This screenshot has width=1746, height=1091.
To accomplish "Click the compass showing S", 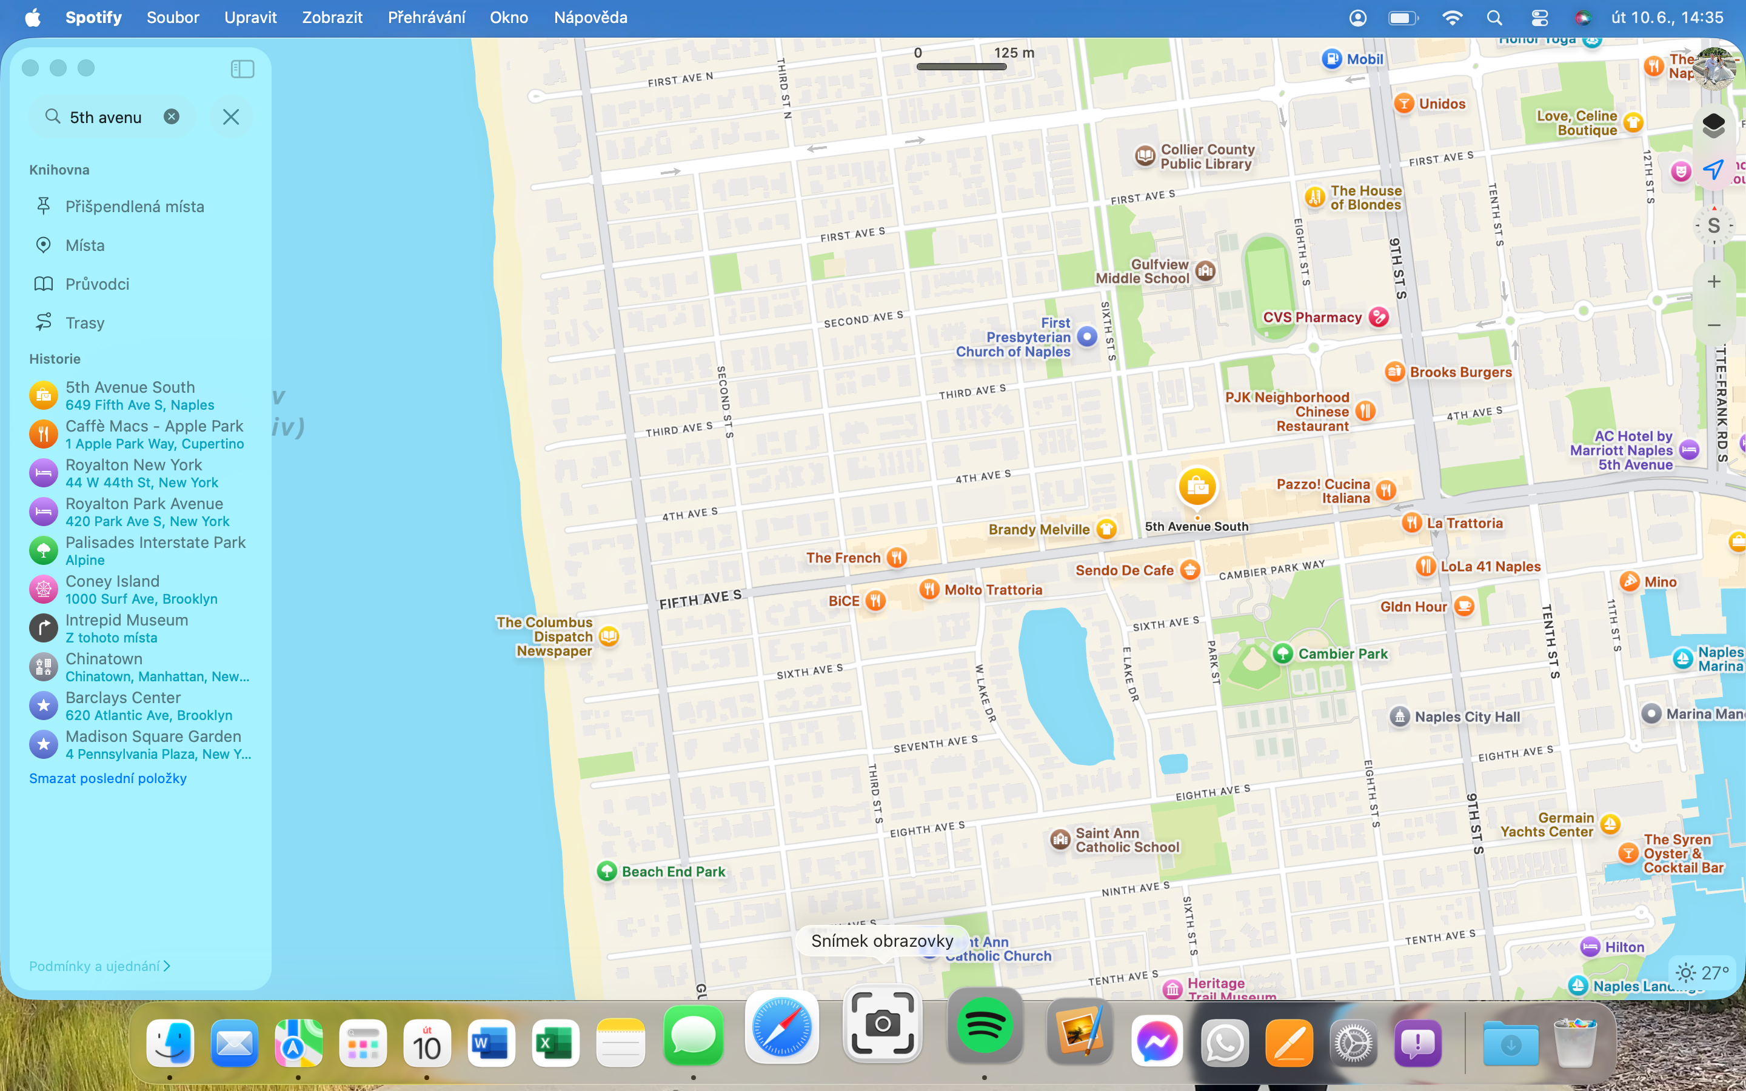I will [x=1713, y=226].
